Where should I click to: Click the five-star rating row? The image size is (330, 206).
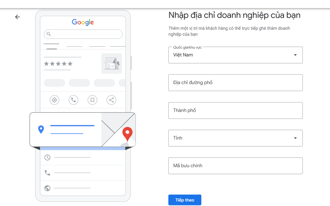click(x=58, y=64)
